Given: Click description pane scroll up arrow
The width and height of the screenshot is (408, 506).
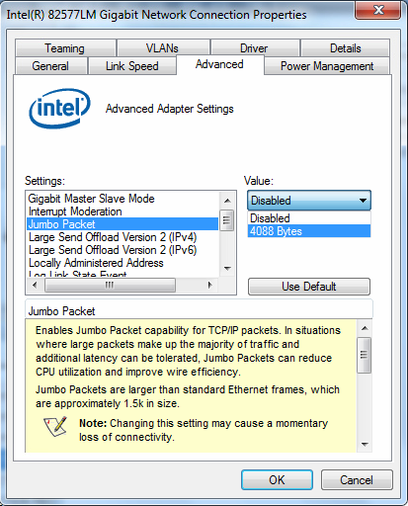Looking at the screenshot, I should [365, 328].
